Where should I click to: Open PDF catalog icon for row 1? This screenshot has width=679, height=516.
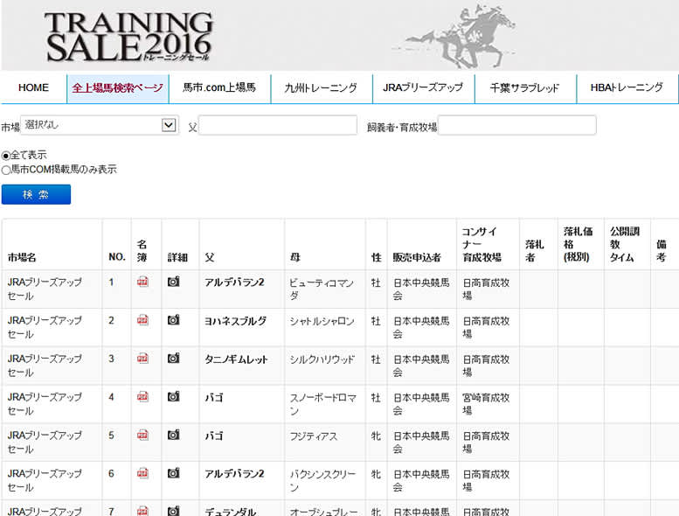click(x=142, y=282)
